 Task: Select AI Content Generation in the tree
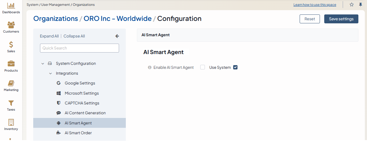click(x=85, y=113)
